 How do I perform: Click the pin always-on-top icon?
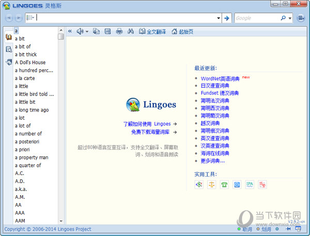click(x=288, y=229)
